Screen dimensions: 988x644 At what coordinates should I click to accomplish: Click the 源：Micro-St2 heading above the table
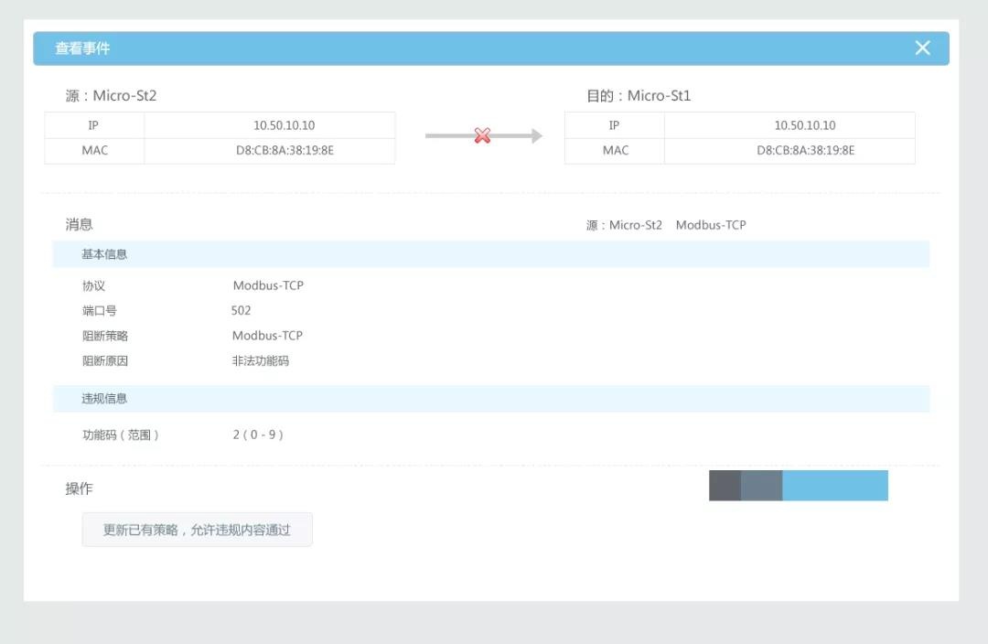tap(111, 96)
